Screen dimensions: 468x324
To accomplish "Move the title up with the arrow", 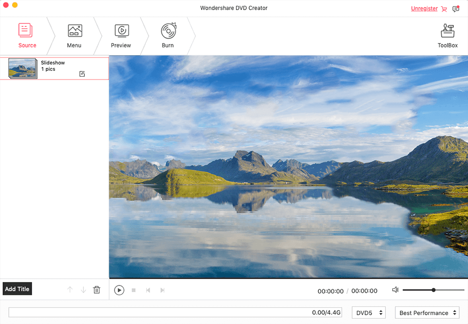I will click(x=70, y=289).
